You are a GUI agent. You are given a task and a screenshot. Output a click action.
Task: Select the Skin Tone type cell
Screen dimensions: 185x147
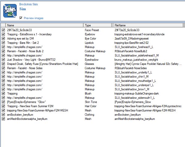(x=91, y=102)
